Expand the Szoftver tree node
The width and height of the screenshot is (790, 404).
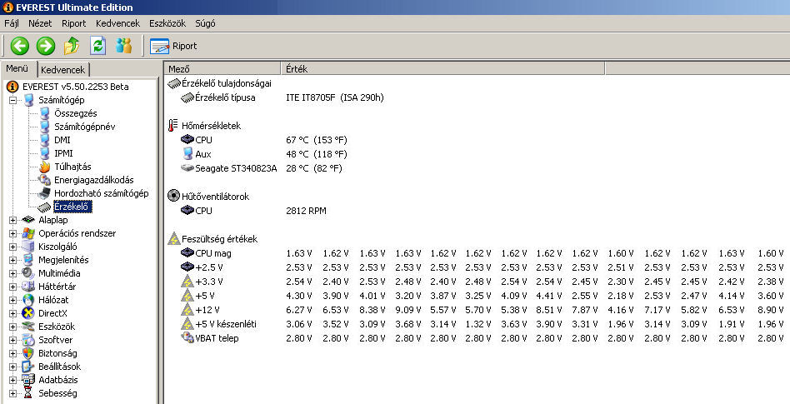(x=12, y=340)
